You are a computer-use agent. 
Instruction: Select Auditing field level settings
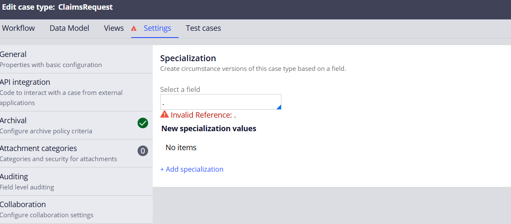(51, 181)
